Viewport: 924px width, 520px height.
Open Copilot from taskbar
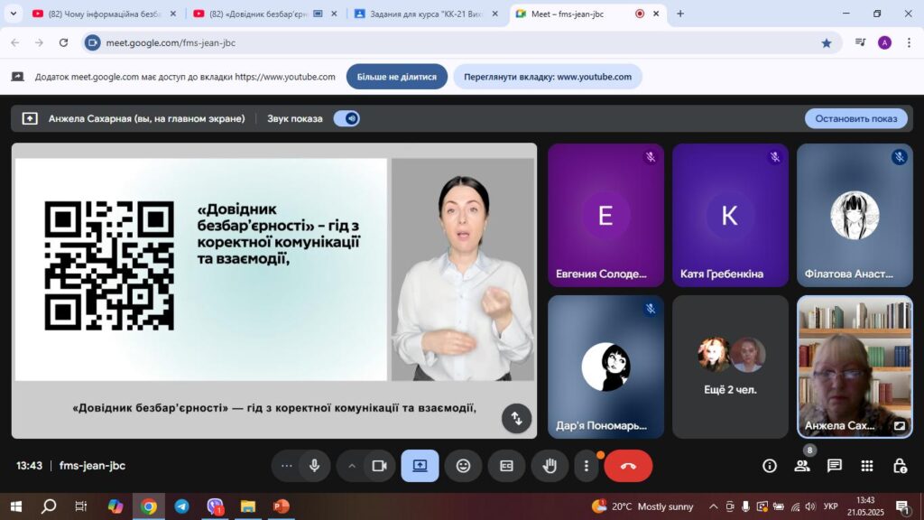coord(115,506)
